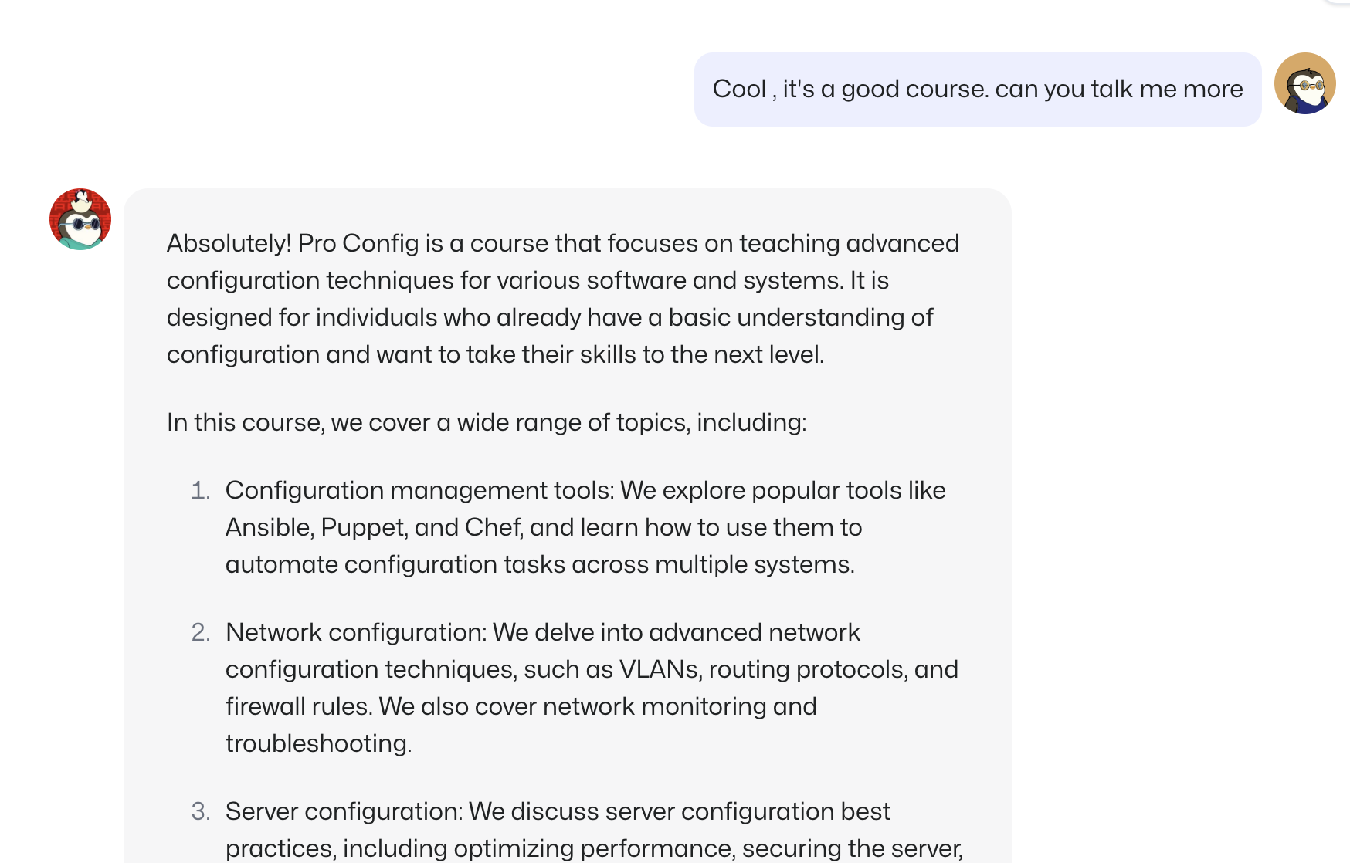Click the user's penguin avatar

click(1304, 83)
